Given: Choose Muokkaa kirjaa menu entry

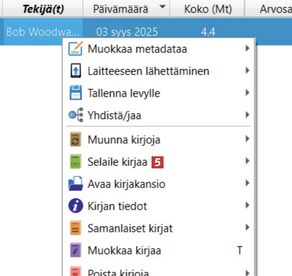Looking at the screenshot, I should [x=159, y=250].
